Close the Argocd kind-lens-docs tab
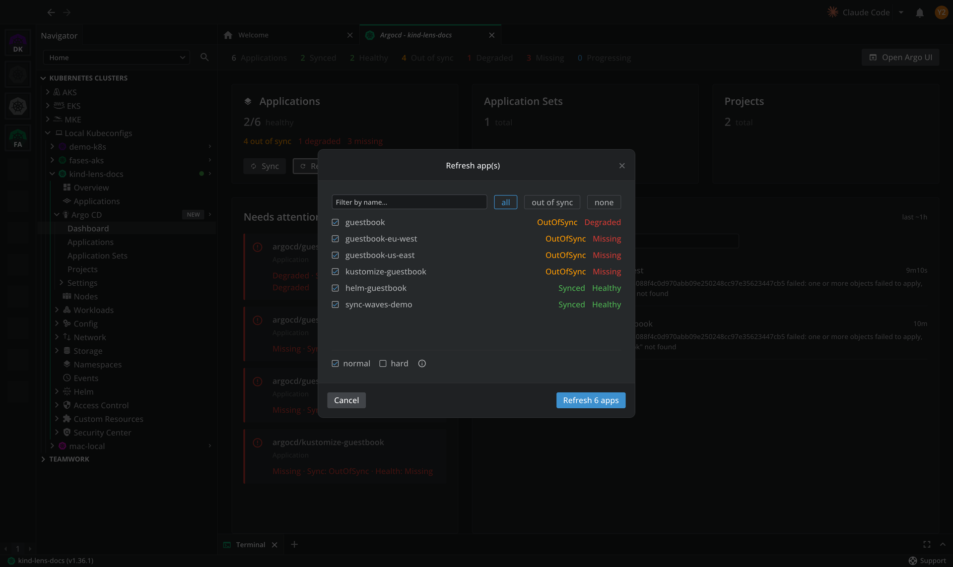This screenshot has height=567, width=953. coord(492,35)
